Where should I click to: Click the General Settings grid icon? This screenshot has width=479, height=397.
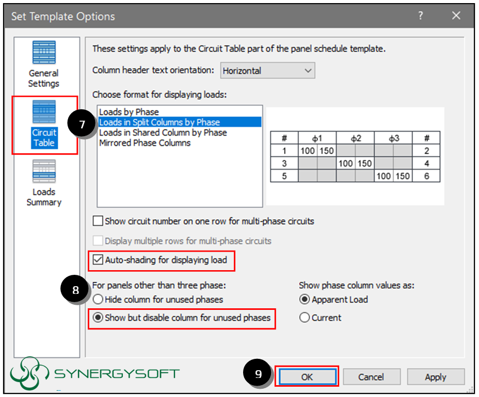(44, 52)
